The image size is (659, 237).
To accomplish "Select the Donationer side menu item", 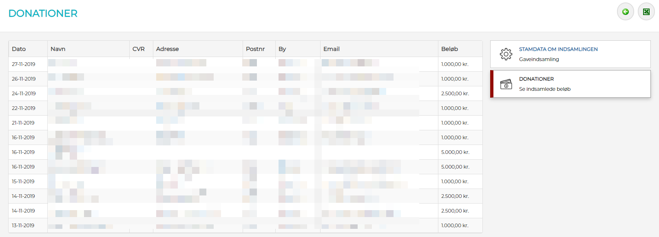I will tap(570, 84).
